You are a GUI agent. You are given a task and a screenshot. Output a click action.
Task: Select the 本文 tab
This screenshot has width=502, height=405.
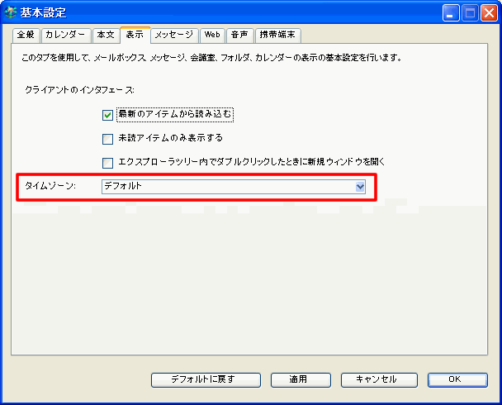[105, 35]
